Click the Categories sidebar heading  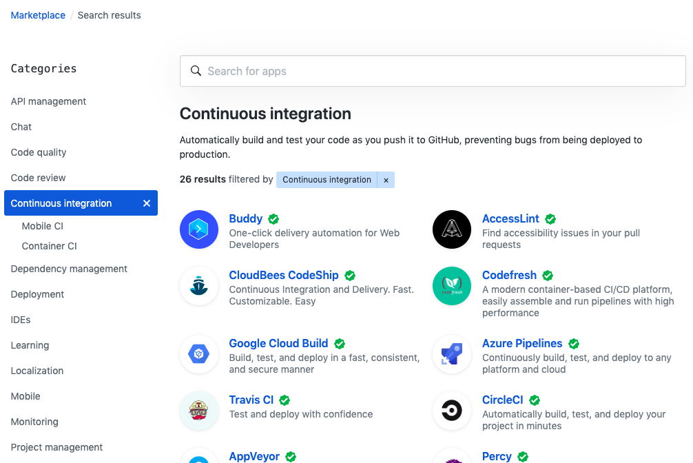click(x=44, y=68)
